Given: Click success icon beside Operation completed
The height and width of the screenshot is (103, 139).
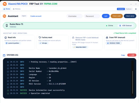Looking at the screenshot, I should coord(8,94).
